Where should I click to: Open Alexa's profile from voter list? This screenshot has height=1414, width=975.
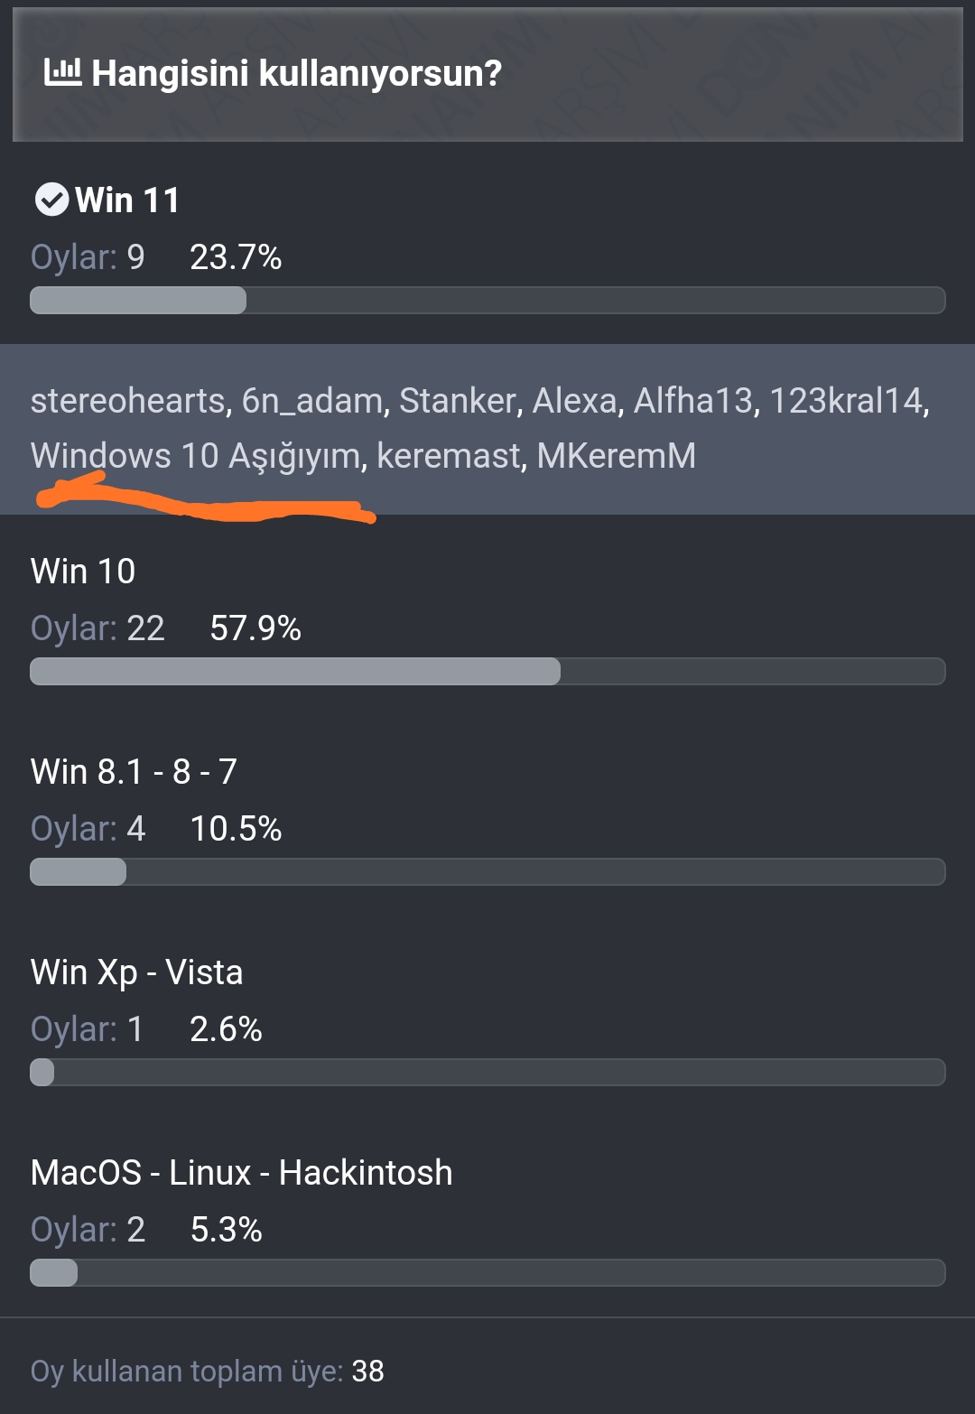click(574, 401)
